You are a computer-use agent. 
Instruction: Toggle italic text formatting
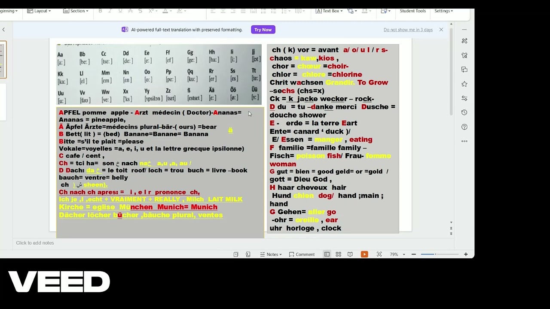[110, 11]
